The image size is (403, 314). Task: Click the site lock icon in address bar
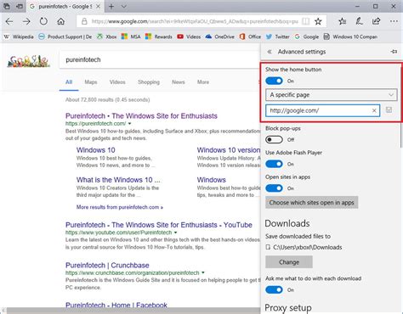pos(84,21)
